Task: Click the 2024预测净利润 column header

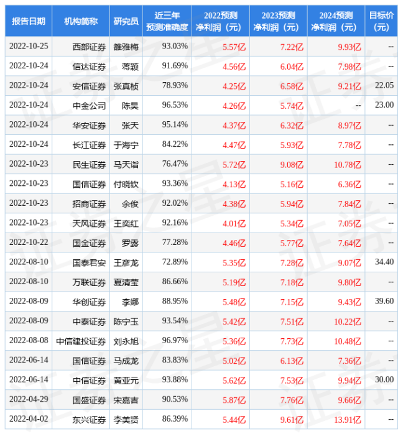Action: pos(336,21)
